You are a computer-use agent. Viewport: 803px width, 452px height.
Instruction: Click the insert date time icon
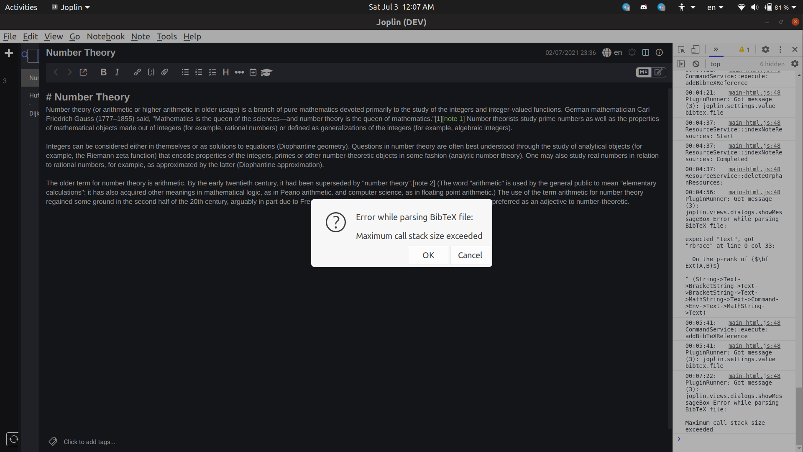(253, 72)
